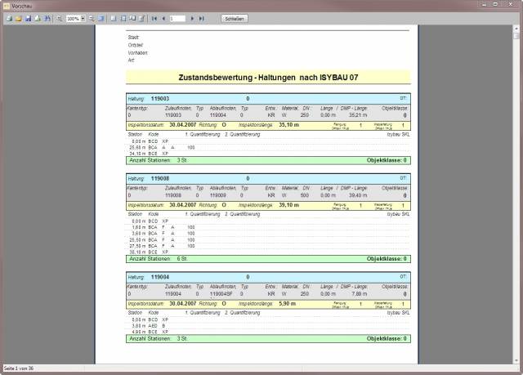Click the vertical scrollbar thumb
The width and height of the screenshot is (523, 375).
point(516,35)
